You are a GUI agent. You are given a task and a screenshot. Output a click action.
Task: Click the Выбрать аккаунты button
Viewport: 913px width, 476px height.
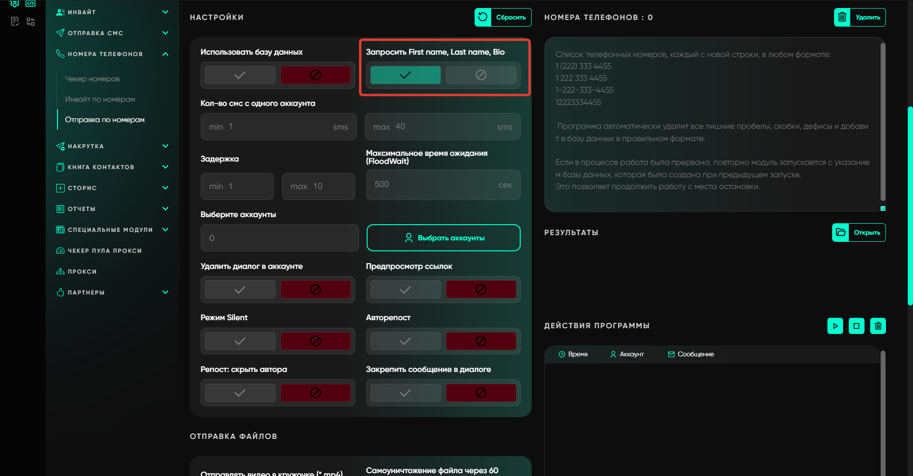(x=443, y=238)
